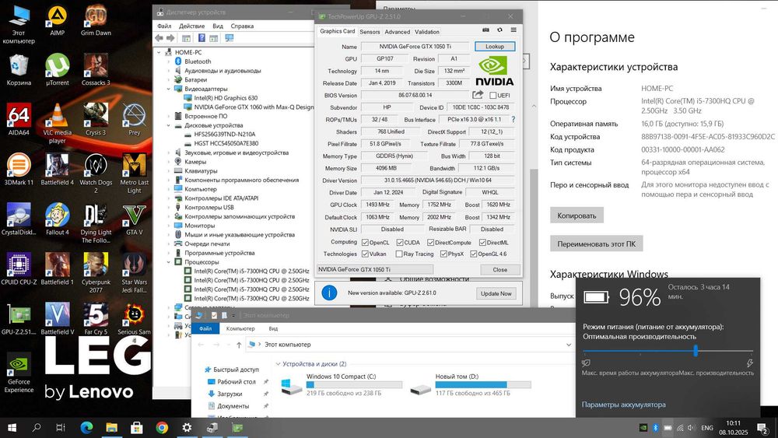This screenshot has height=438, width=778.
Task: Click the Close button in GPU-Z
Action: tap(500, 269)
